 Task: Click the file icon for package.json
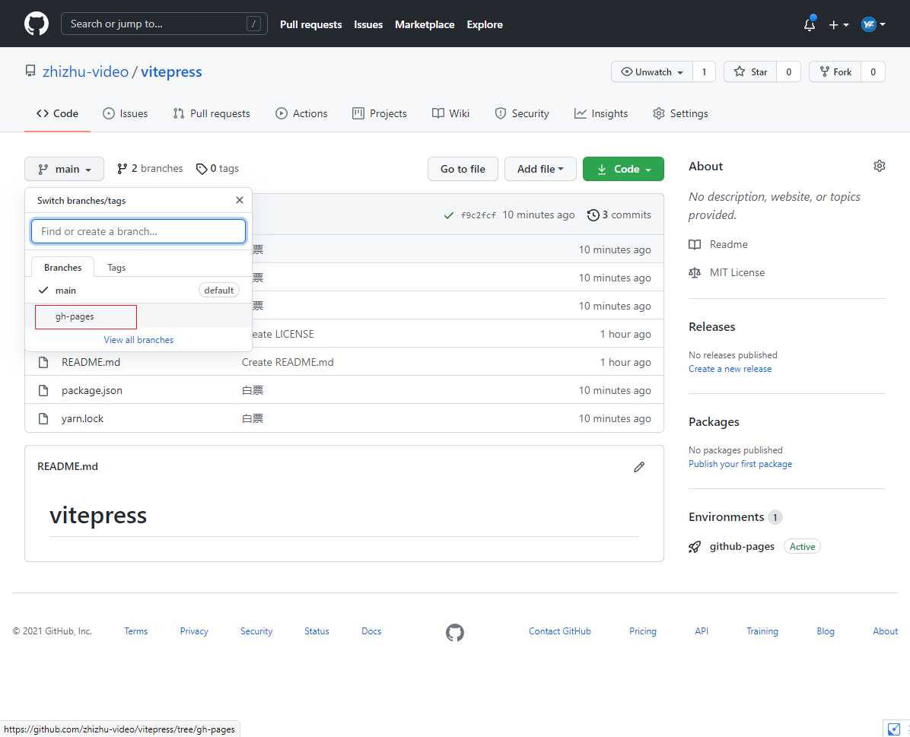[43, 390]
